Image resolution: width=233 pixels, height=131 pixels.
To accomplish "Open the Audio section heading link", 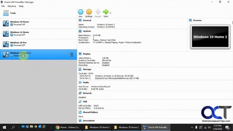I will click(86, 83).
